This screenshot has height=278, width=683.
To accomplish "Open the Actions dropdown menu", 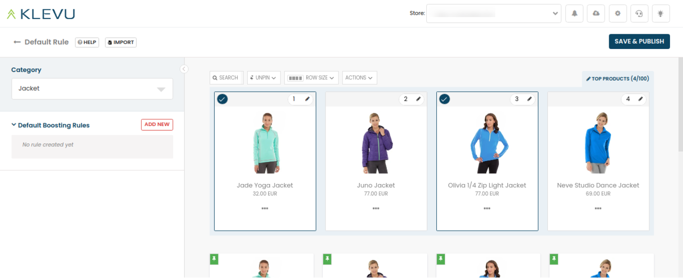I will (359, 78).
